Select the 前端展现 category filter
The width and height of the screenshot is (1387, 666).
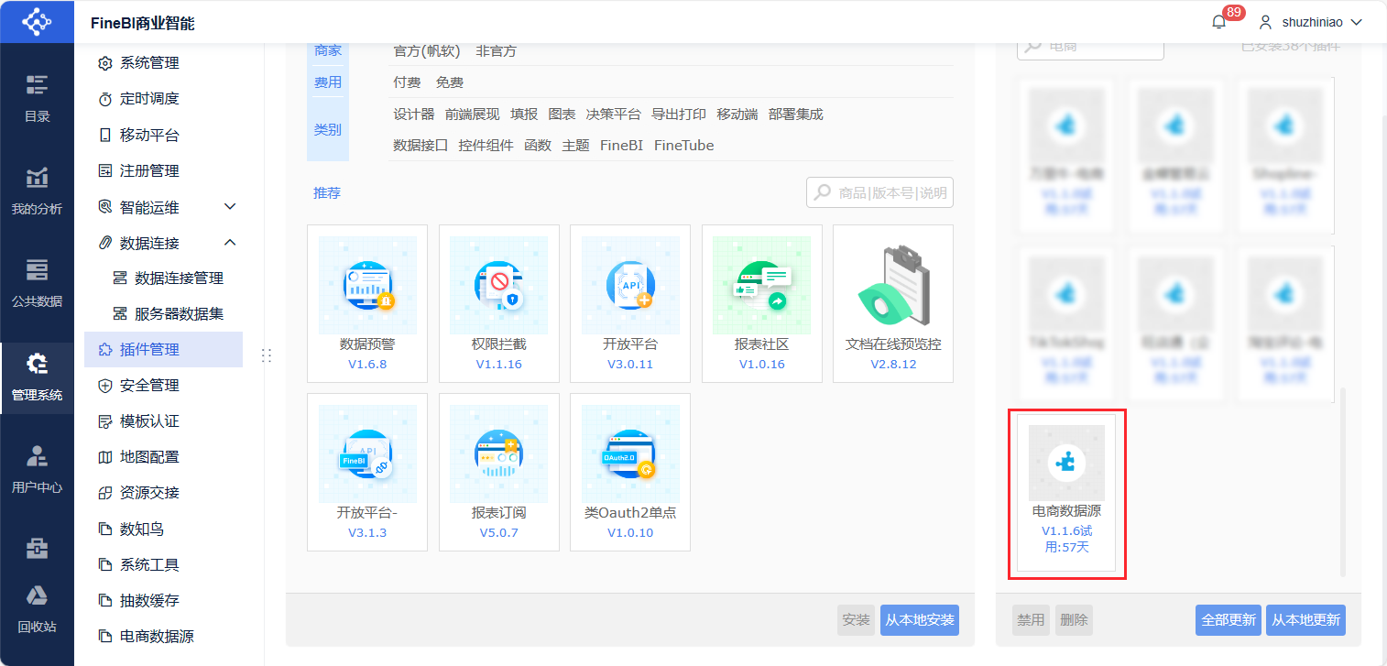point(473,115)
